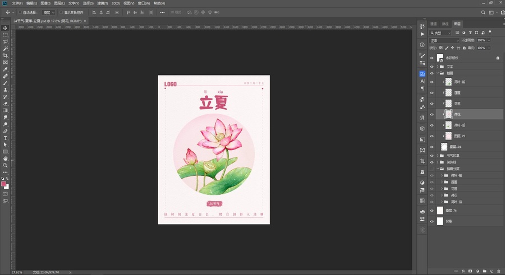Select the Gradient tool
505x275 pixels.
[x=5, y=110]
